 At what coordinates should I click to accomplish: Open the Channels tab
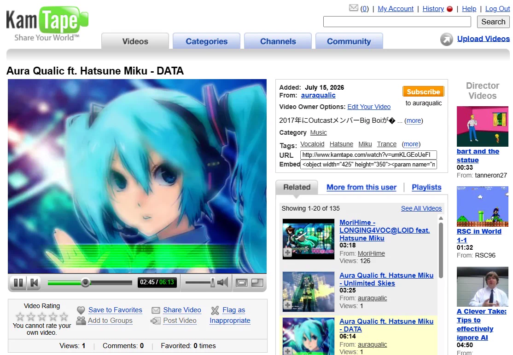[x=278, y=41]
